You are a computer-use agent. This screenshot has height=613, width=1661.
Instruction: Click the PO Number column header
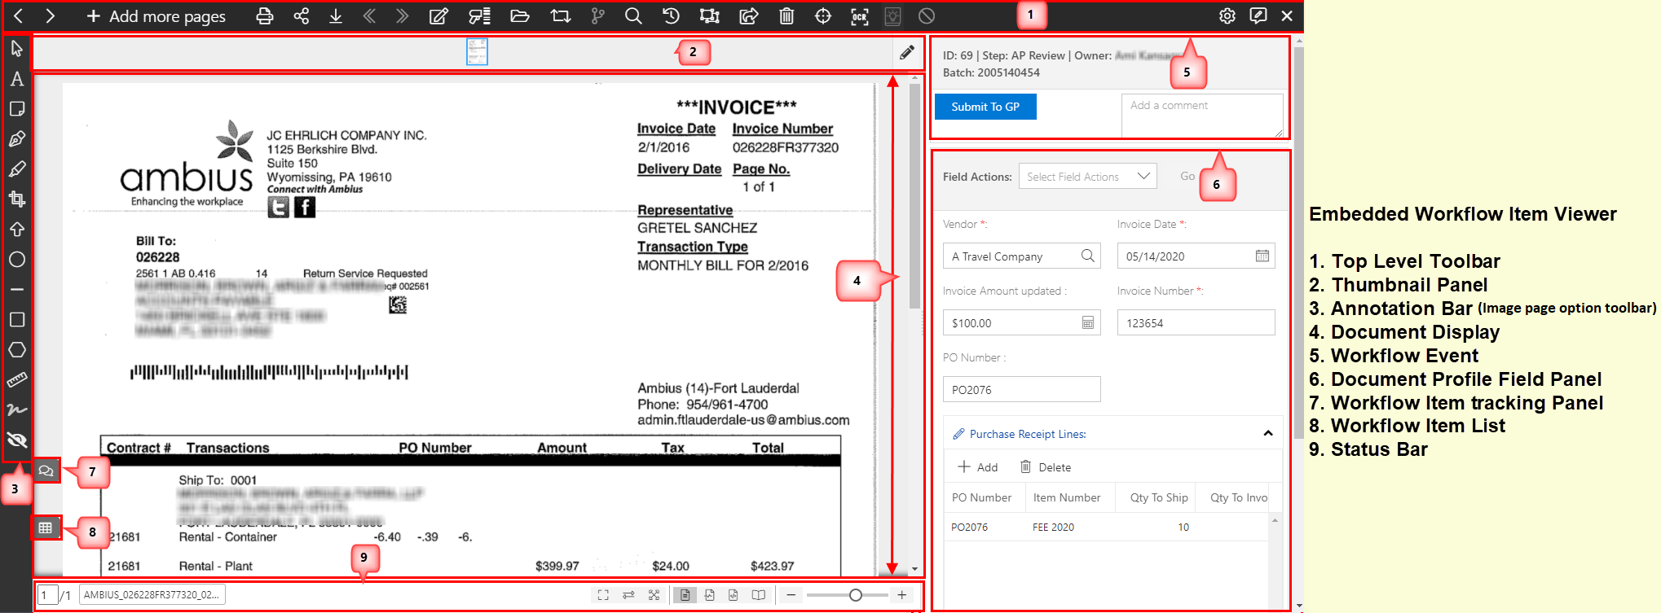click(x=981, y=497)
